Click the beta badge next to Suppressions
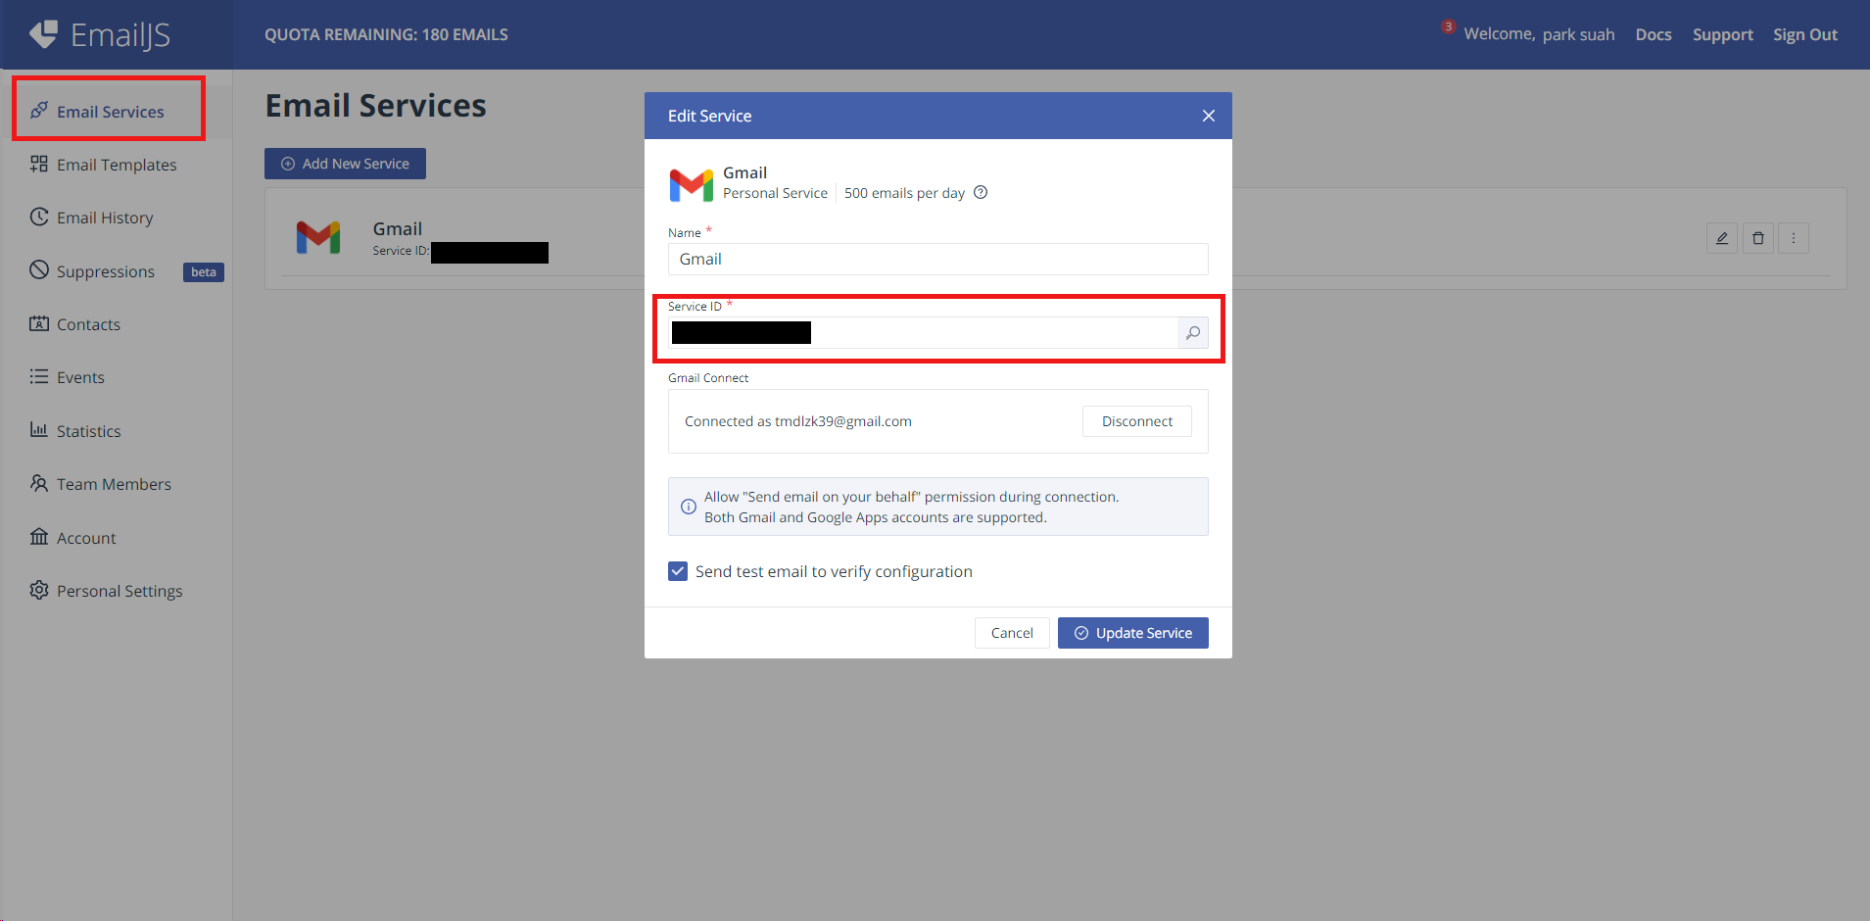This screenshot has width=1870, height=921. 204,272
